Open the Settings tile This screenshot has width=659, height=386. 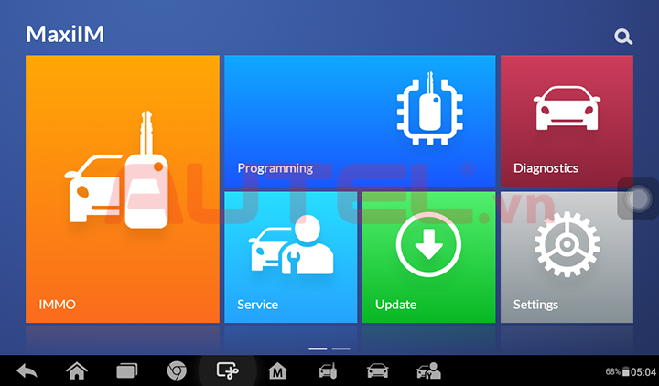click(567, 257)
